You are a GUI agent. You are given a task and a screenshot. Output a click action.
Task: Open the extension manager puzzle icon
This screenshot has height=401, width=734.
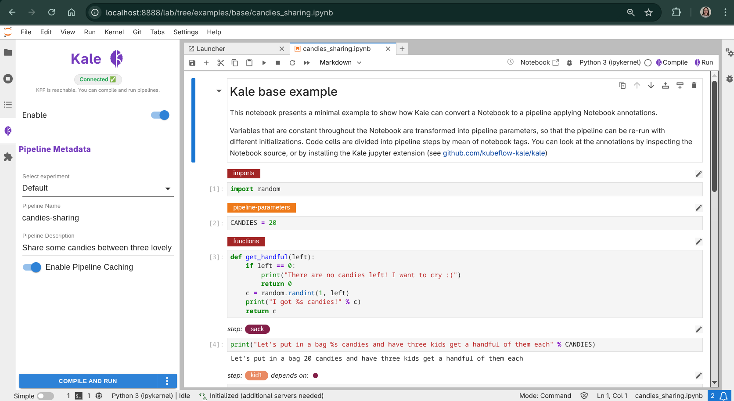(x=8, y=157)
